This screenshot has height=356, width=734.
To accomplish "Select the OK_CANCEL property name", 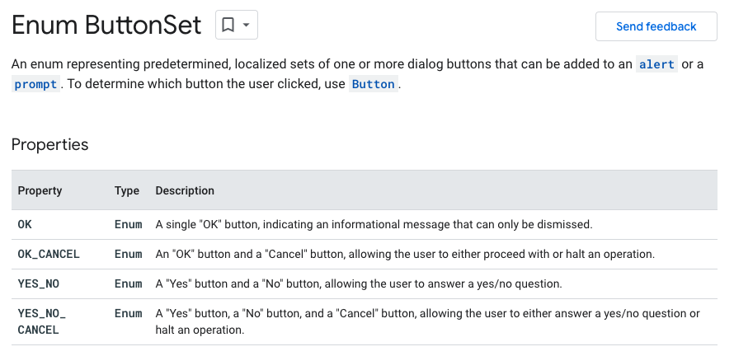I will coord(49,254).
